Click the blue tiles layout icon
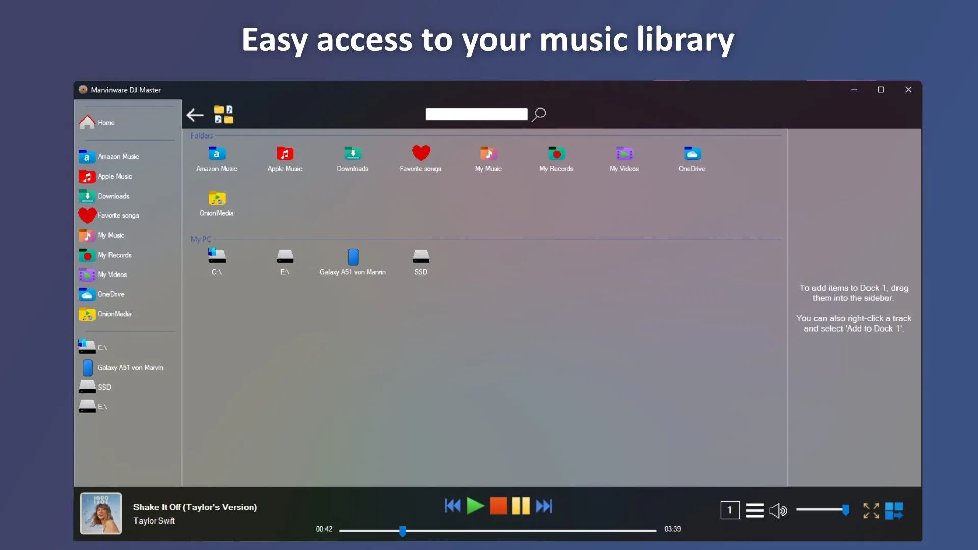978x550 pixels. (894, 510)
